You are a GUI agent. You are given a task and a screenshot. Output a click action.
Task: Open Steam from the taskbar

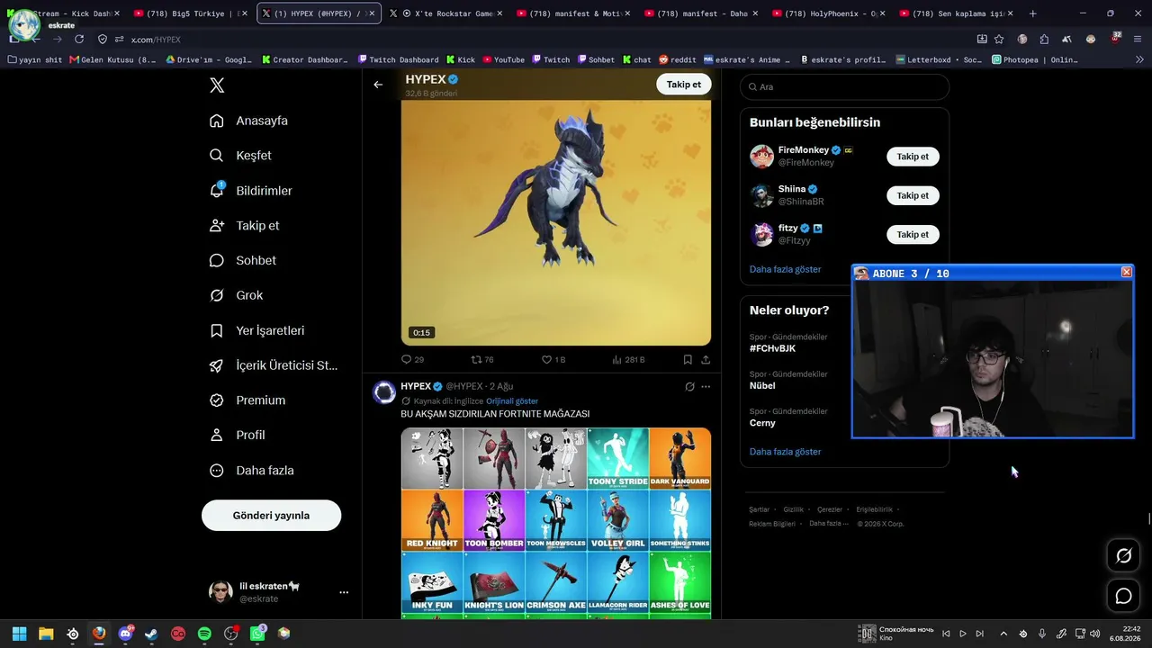click(151, 634)
